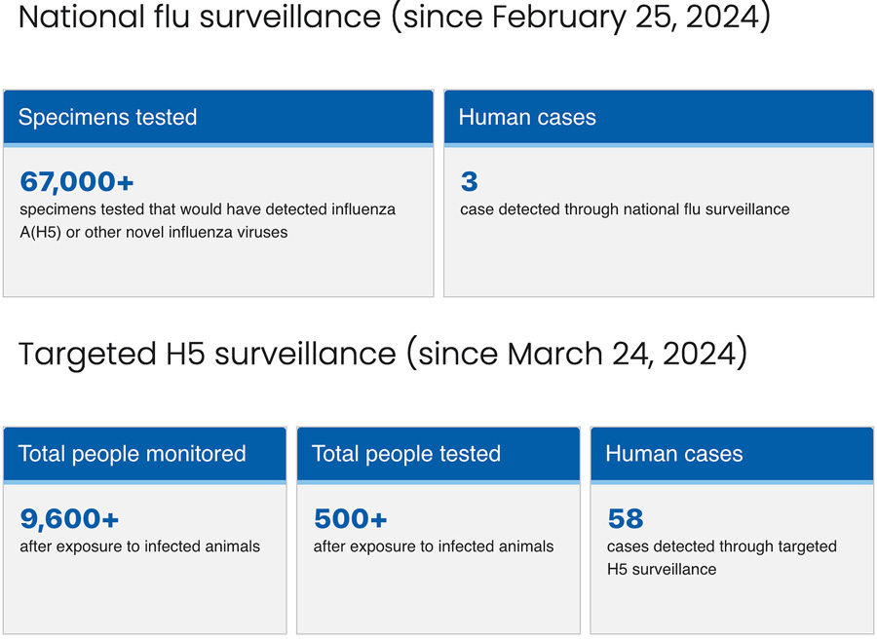The height and width of the screenshot is (639, 877).
Task: Click Human cases header in targeted H5 section
Action: click(674, 454)
